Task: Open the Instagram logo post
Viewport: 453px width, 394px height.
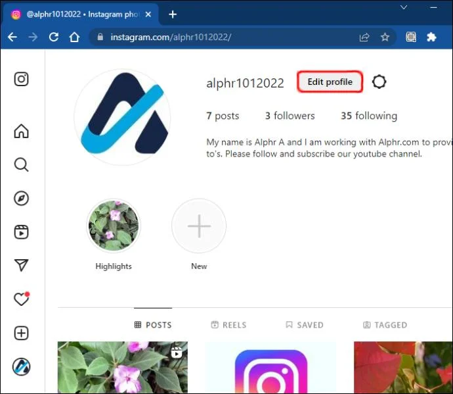Action: 270,367
